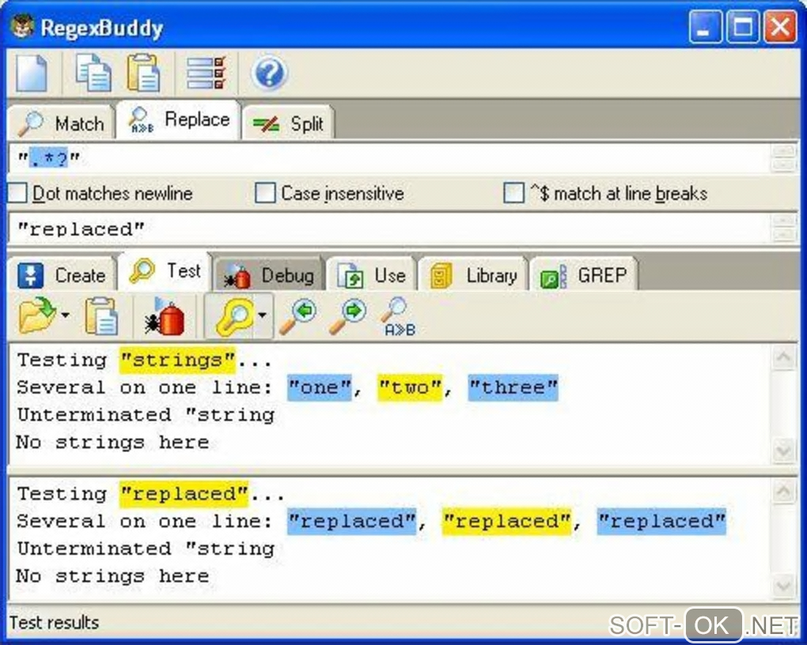807x645 pixels.
Task: Open the Use tab
Action: coord(371,275)
